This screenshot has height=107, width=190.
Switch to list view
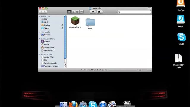73,12
